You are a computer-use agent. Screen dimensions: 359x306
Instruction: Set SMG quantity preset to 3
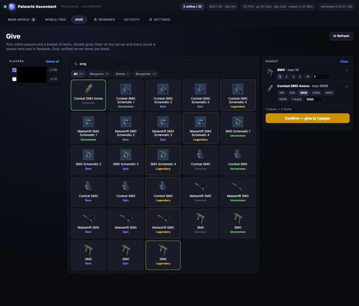293,76
